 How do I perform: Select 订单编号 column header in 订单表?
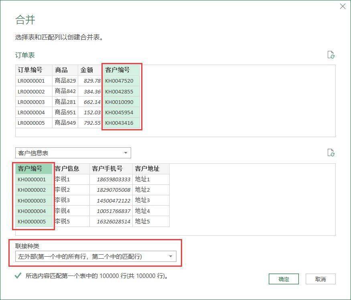click(x=34, y=70)
